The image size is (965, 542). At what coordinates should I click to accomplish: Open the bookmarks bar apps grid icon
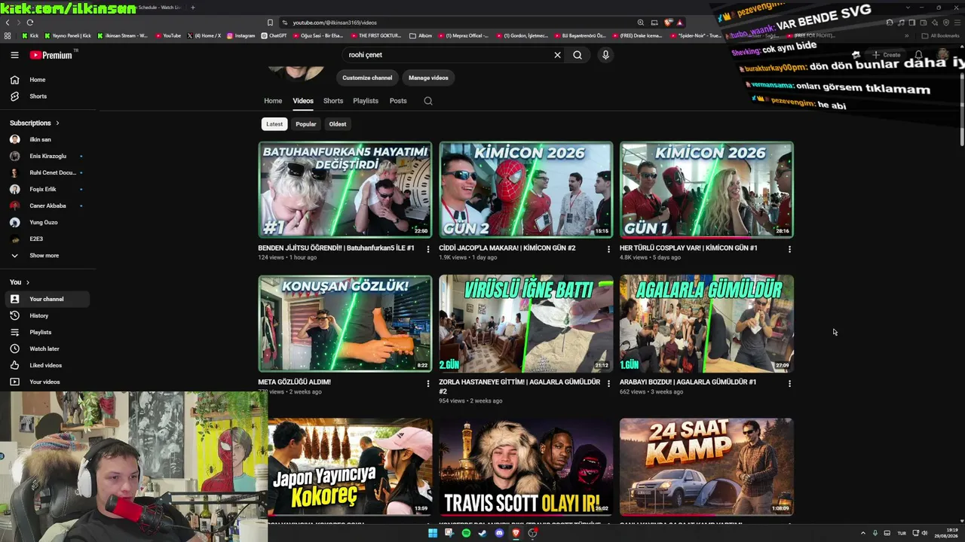tap(8, 35)
